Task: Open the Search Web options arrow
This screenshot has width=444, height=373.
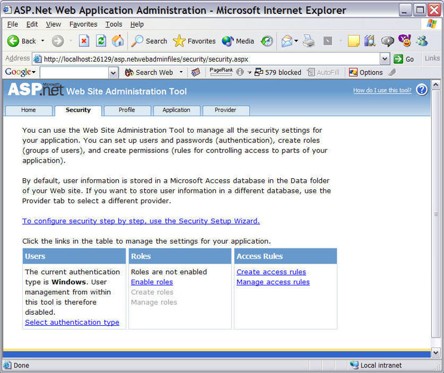Action: (181, 72)
